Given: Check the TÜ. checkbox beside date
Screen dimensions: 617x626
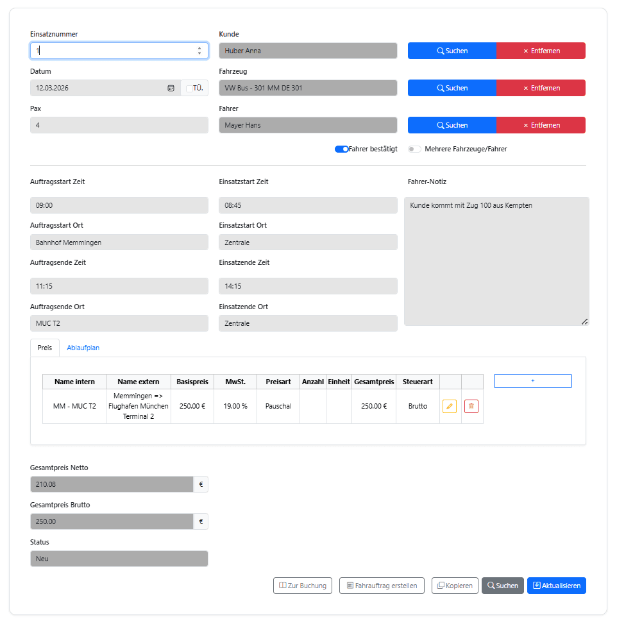Looking at the screenshot, I should click(190, 89).
